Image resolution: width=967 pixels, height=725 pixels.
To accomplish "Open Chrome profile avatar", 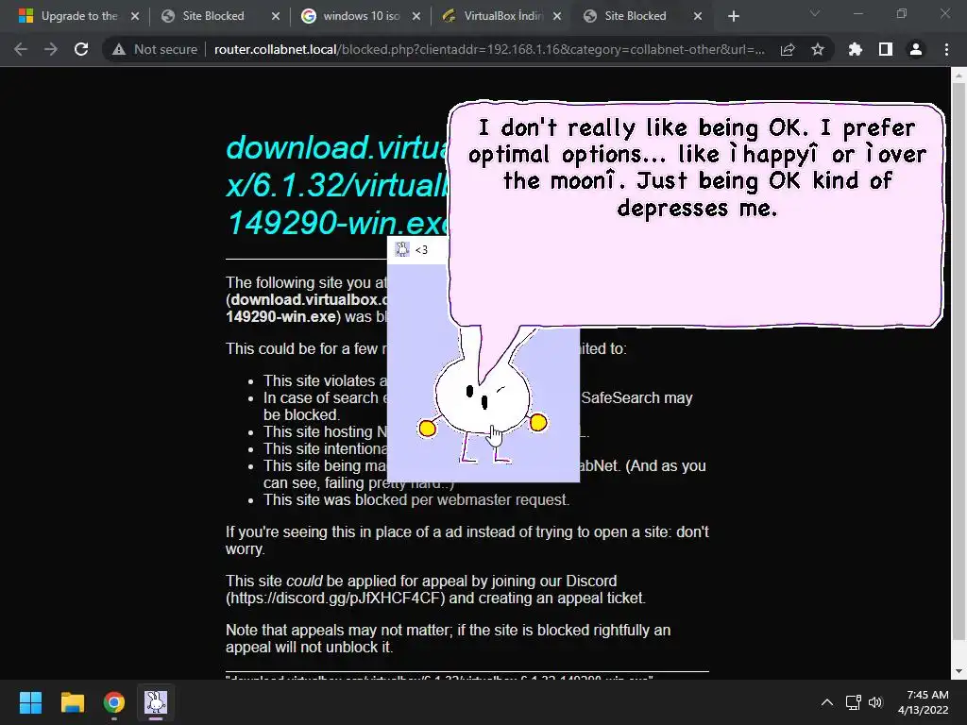I will click(x=916, y=49).
